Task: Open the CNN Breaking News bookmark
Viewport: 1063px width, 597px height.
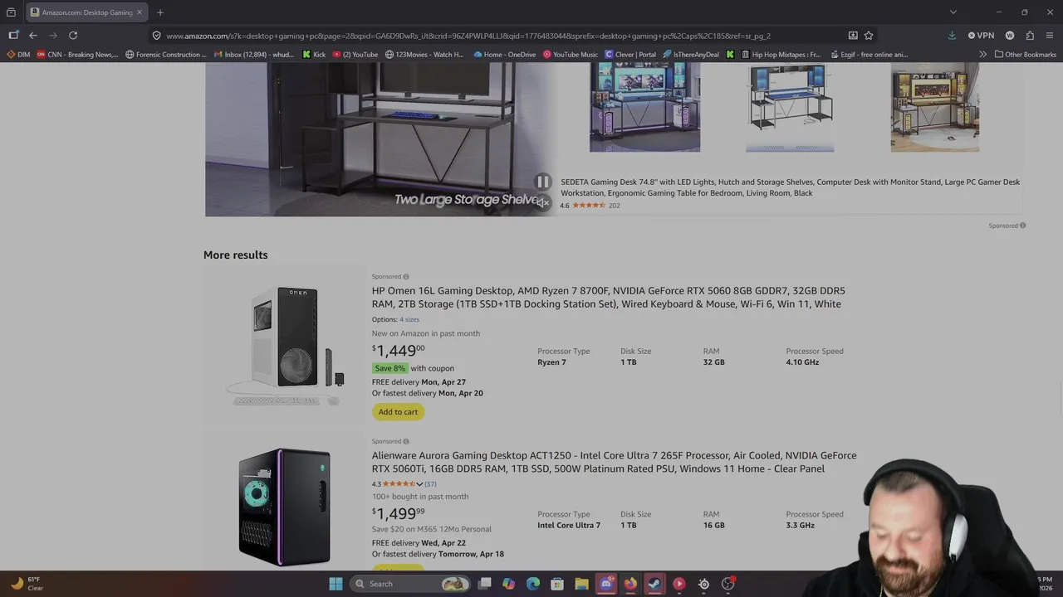Action: pos(77,55)
